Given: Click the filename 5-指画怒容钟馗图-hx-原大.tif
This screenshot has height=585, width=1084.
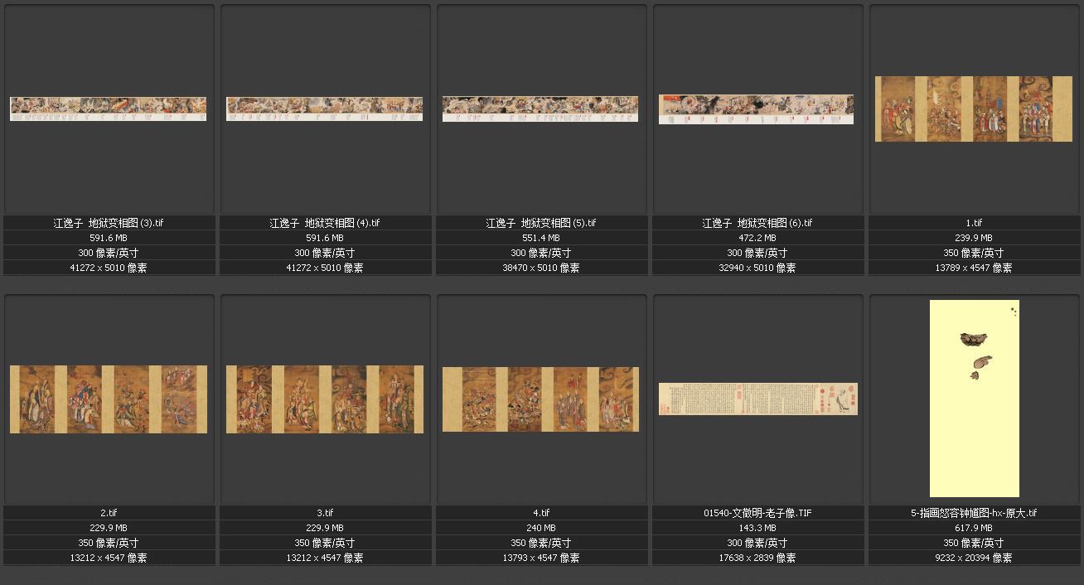Looking at the screenshot, I should [x=974, y=513].
